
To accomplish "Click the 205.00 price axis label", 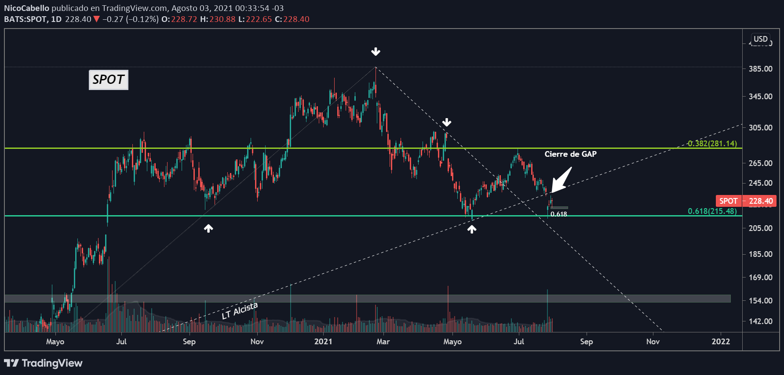I will pyautogui.click(x=761, y=228).
